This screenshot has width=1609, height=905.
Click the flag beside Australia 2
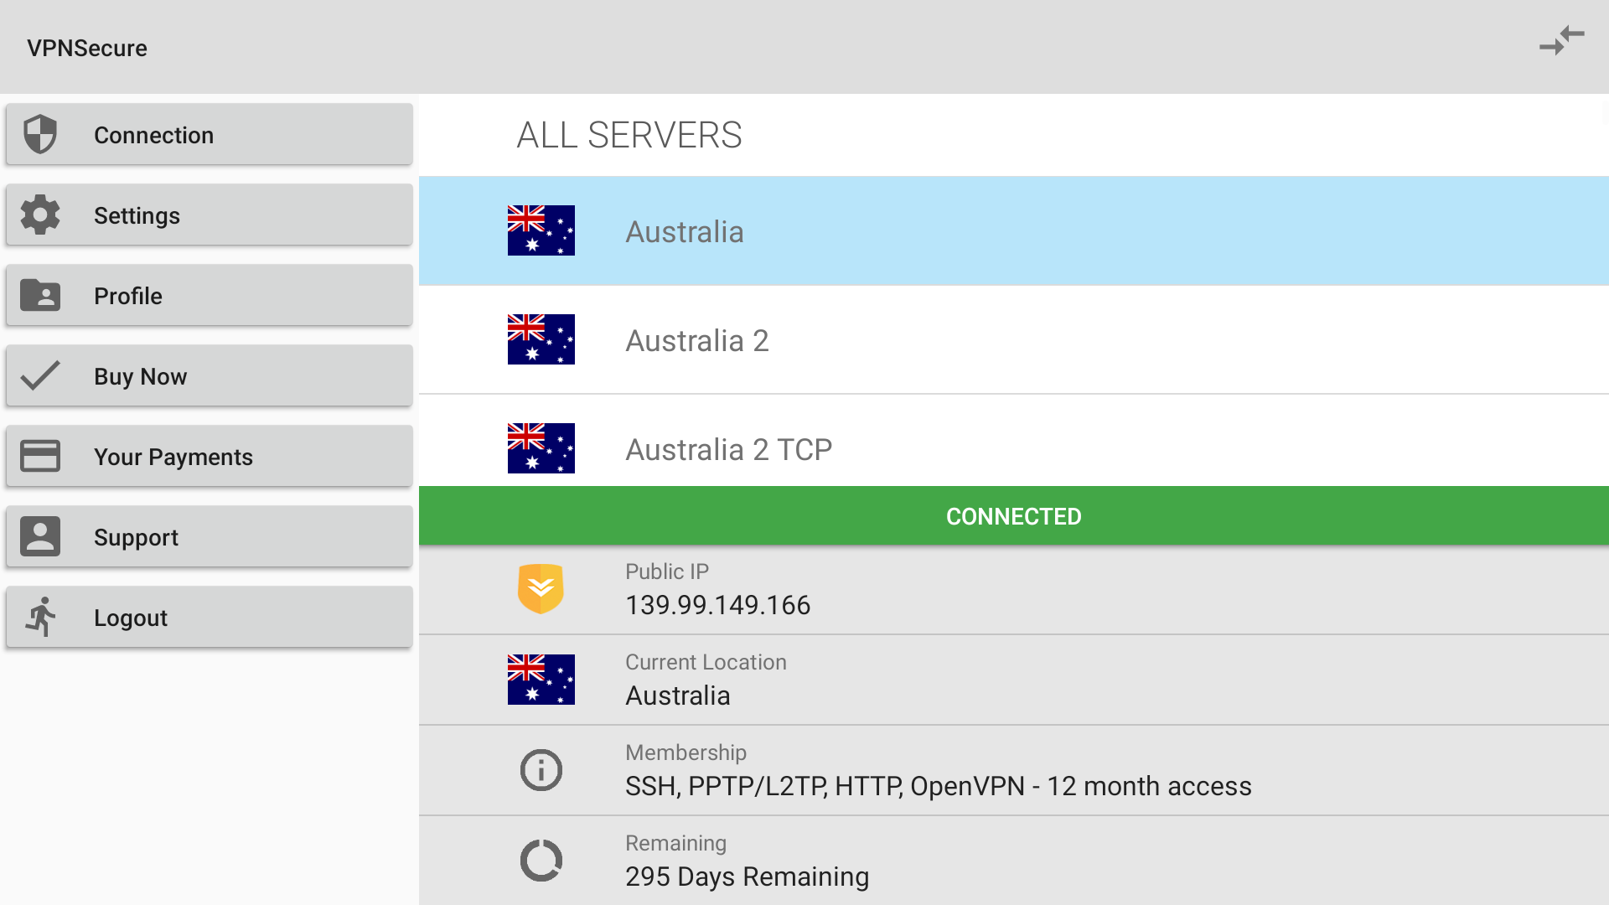click(541, 339)
